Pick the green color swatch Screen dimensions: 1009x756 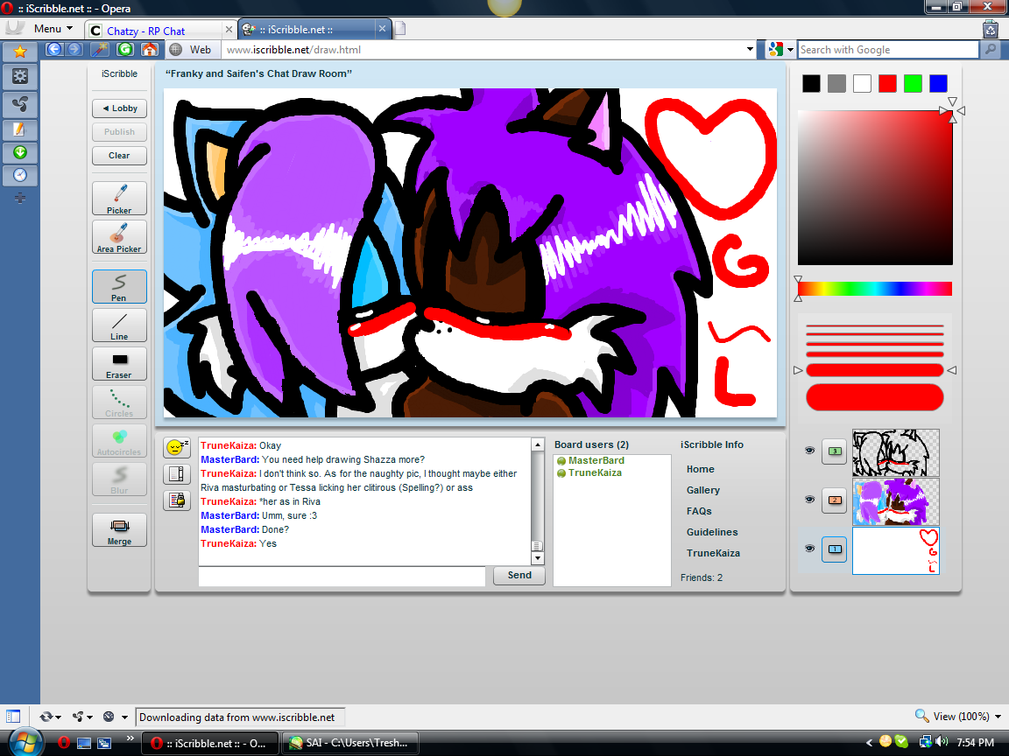pos(913,84)
